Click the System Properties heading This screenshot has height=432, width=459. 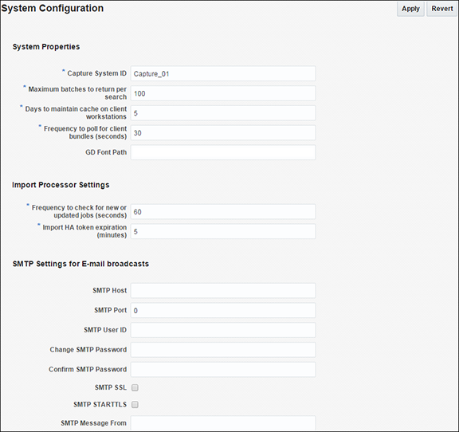46,46
